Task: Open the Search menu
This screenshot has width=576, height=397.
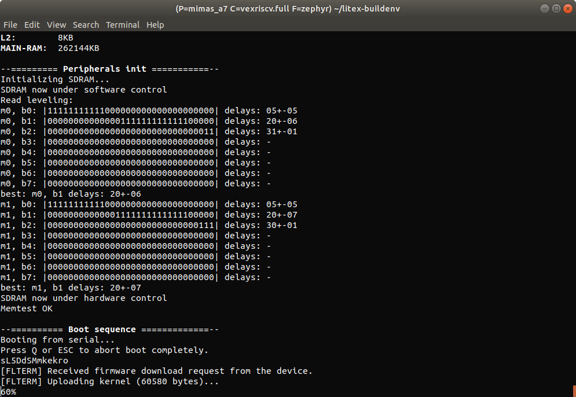Action: pos(86,25)
